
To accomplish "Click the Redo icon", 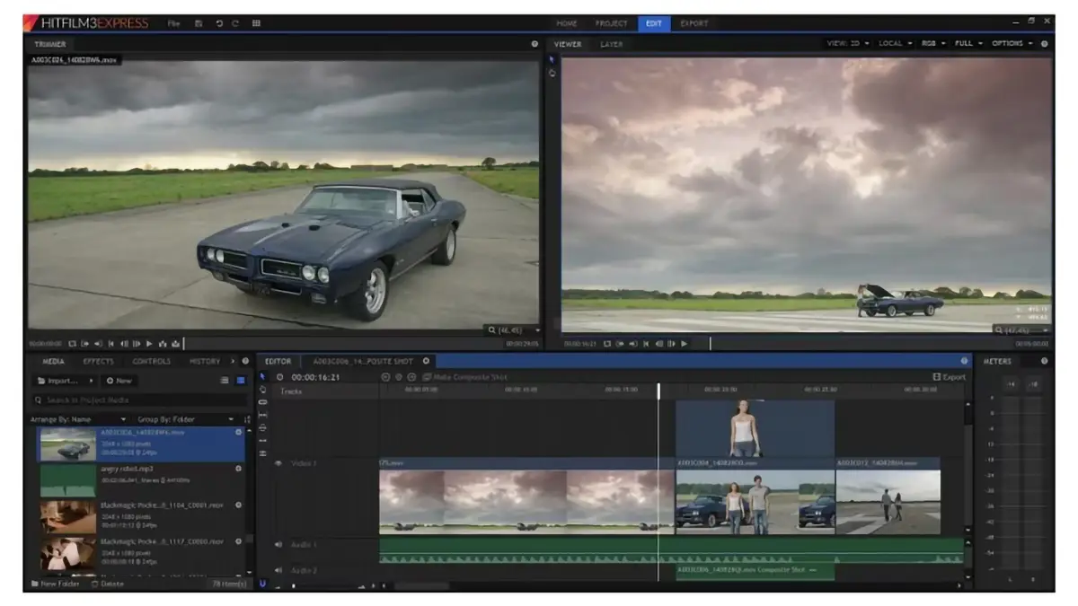I will coord(235,23).
